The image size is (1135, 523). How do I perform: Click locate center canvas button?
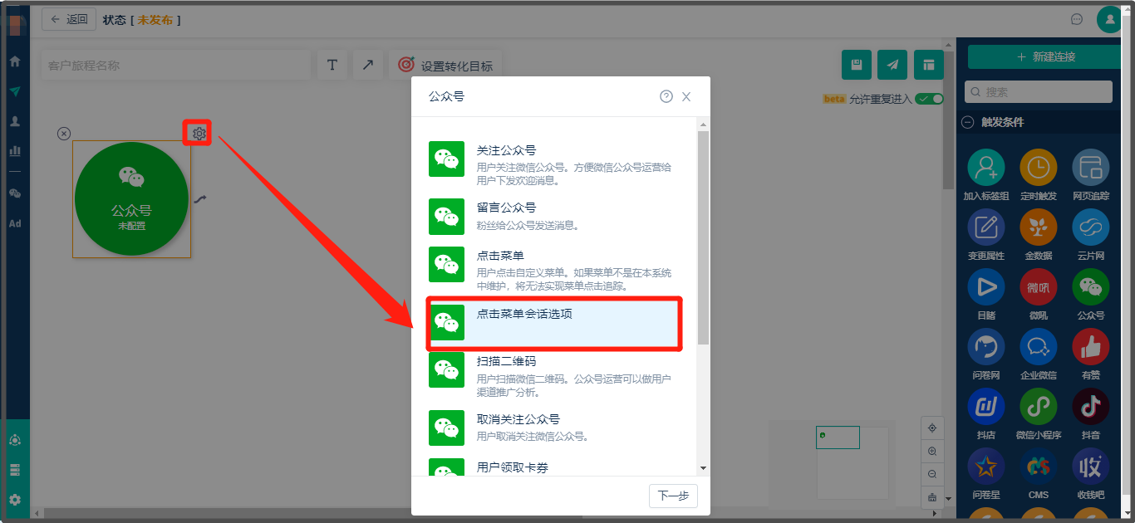(x=931, y=428)
